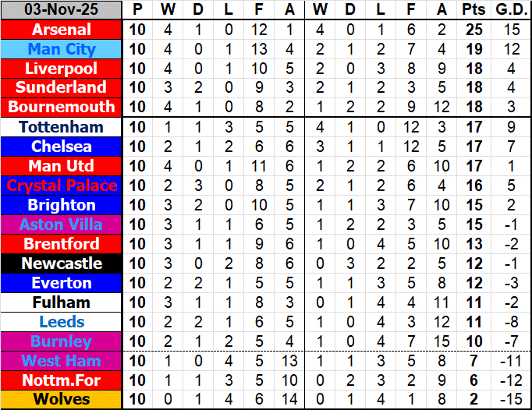
Task: Select the Brighton team name cell
Action: [62, 205]
